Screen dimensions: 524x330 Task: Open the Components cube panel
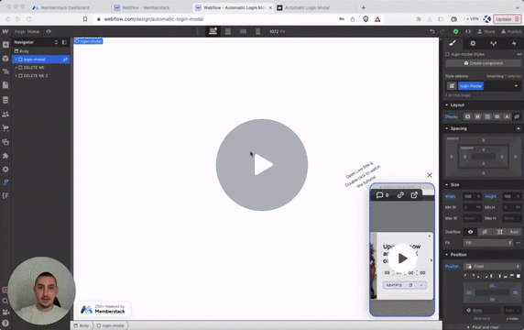click(5, 59)
